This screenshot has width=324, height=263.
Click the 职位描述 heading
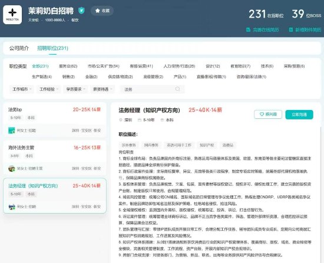pos(128,134)
